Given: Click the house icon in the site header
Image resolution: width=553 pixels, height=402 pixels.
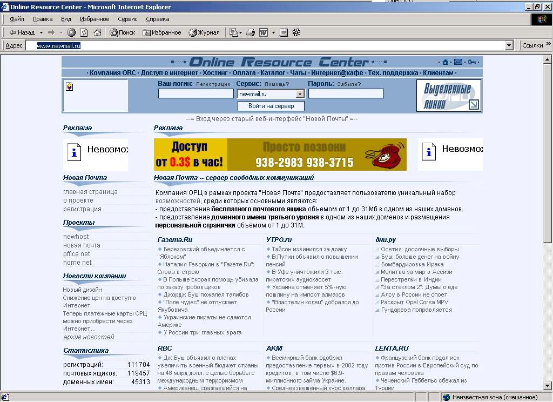Looking at the screenshot, I should tap(446, 62).
